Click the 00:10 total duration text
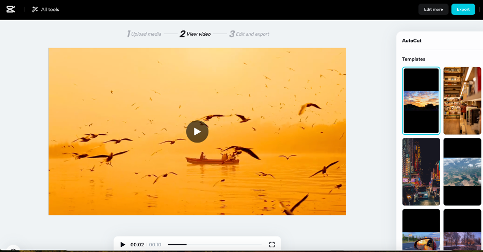483x252 pixels. (x=155, y=245)
